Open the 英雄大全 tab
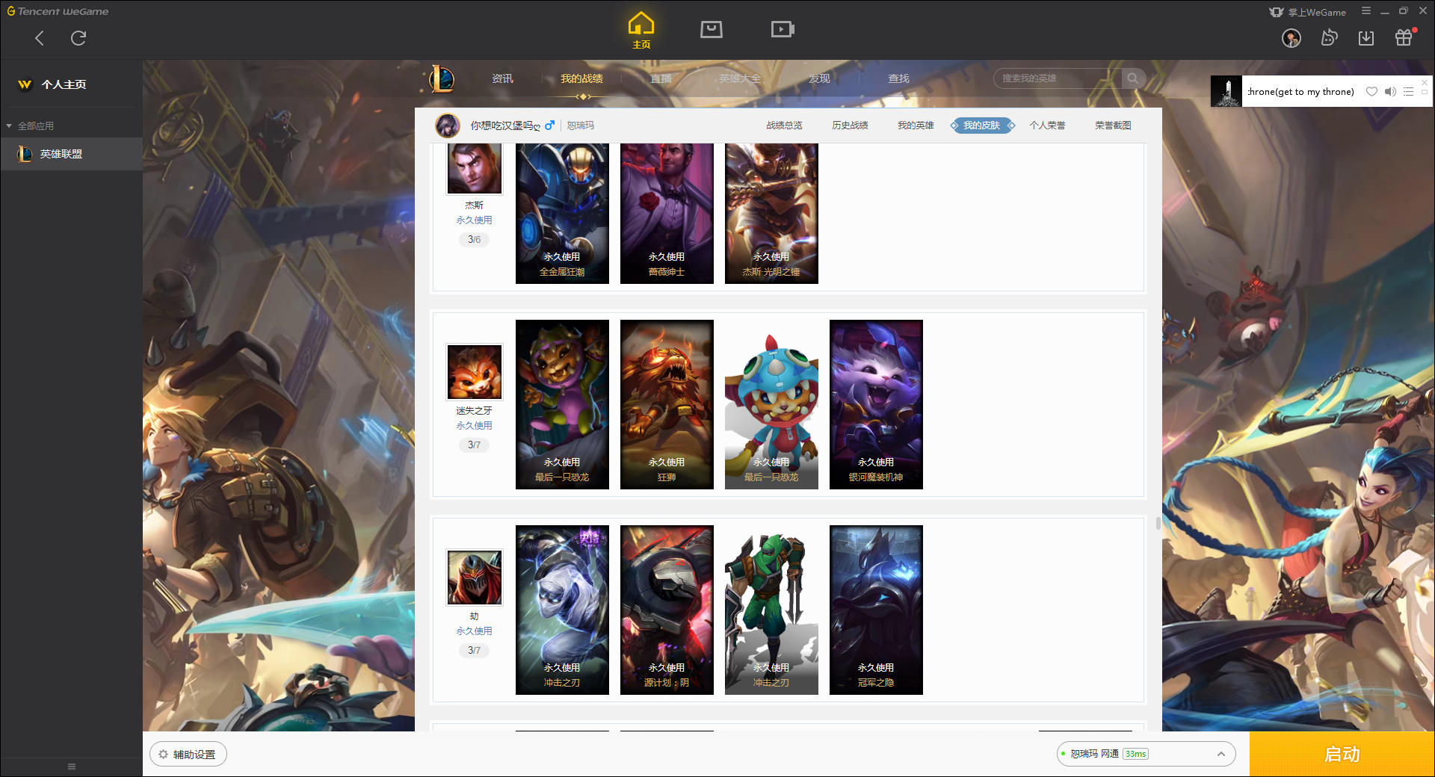1435x777 pixels. pos(740,78)
